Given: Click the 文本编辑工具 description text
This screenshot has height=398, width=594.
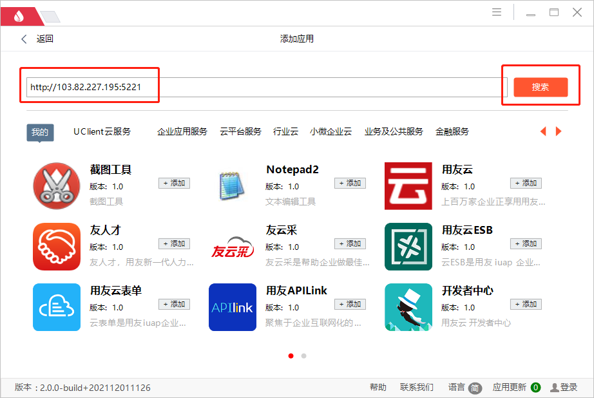Looking at the screenshot, I should 291,202.
